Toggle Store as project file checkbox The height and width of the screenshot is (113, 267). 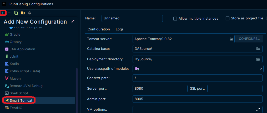coord(228,18)
